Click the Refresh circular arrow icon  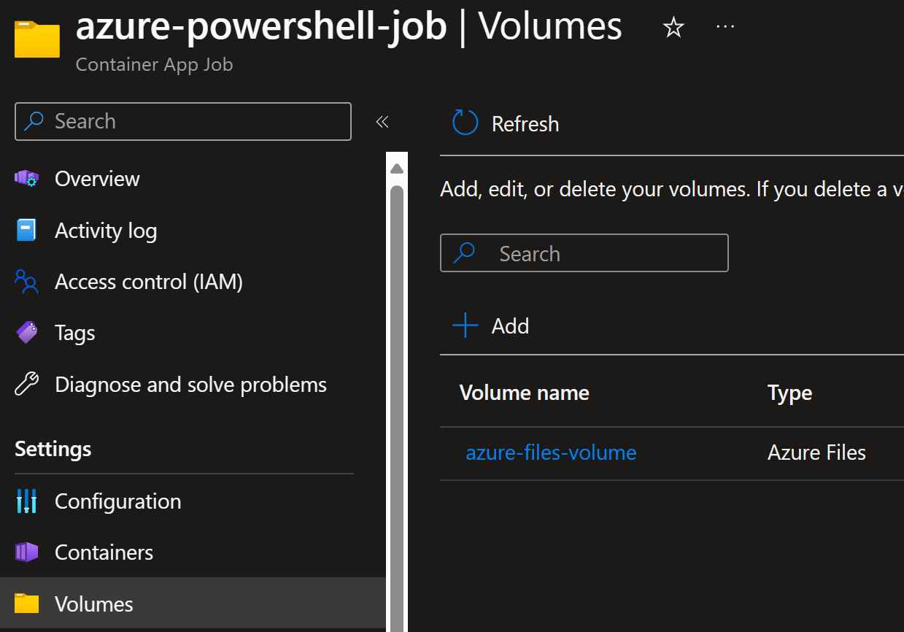click(x=465, y=123)
